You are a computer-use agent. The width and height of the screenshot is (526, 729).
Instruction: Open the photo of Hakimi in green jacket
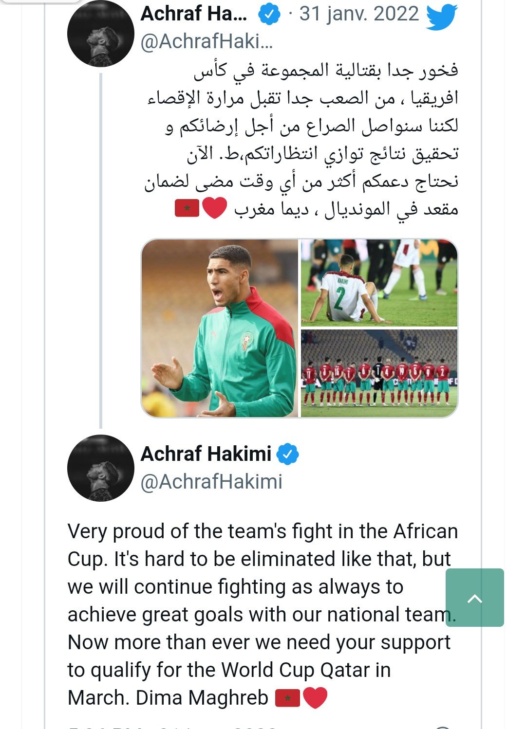click(220, 328)
